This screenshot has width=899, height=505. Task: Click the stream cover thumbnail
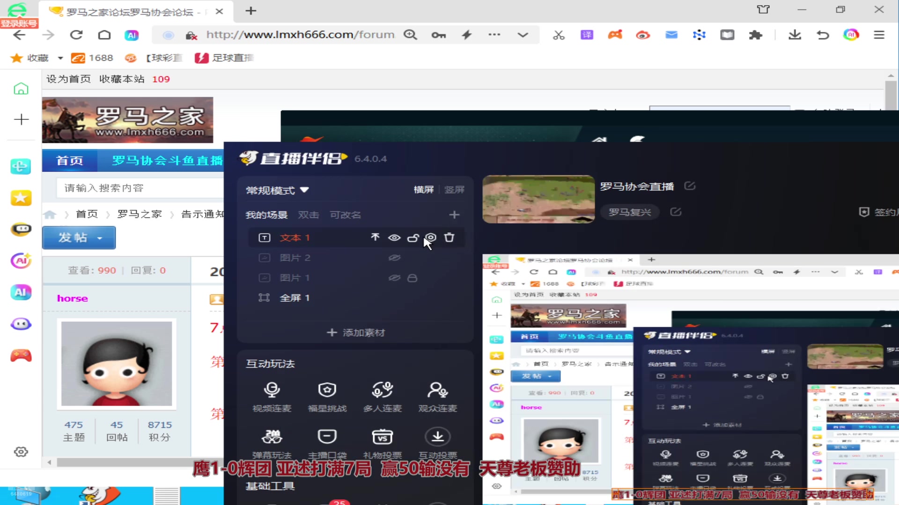tap(538, 199)
